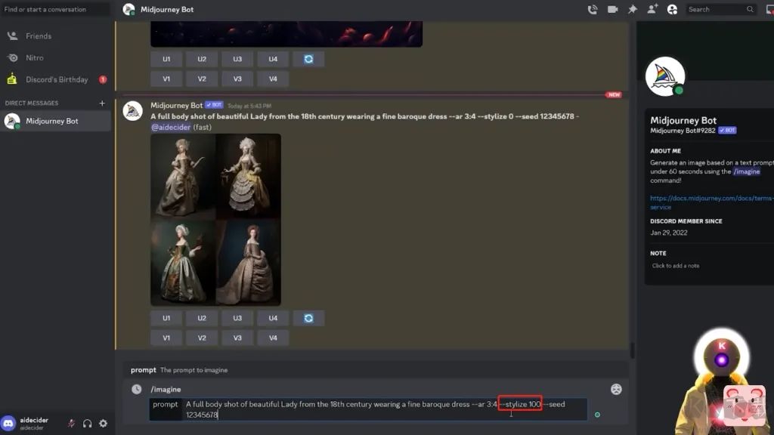Click aidecider user avatar in bottom panel
774x435 pixels.
(8, 423)
